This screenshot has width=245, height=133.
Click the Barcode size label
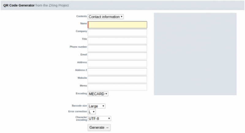tap(79, 106)
